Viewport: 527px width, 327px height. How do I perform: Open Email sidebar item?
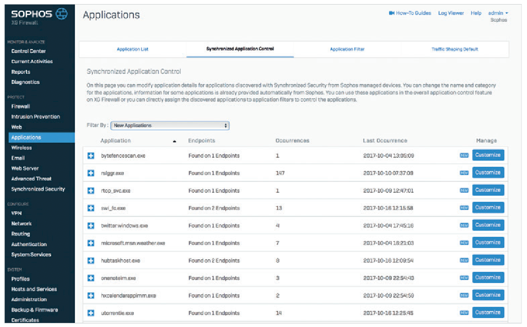point(18,158)
